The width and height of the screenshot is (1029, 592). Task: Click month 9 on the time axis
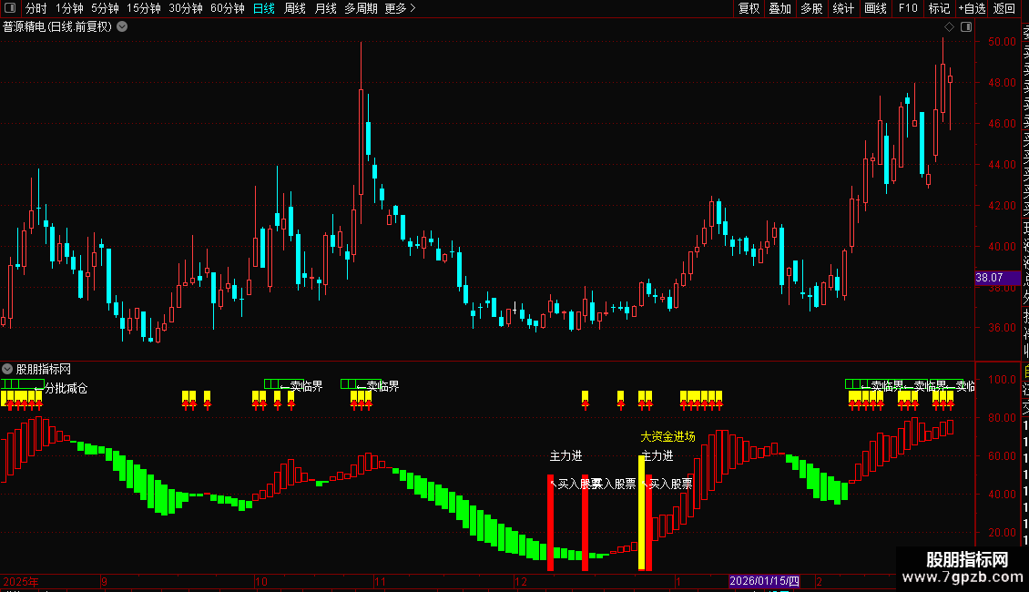coord(105,581)
